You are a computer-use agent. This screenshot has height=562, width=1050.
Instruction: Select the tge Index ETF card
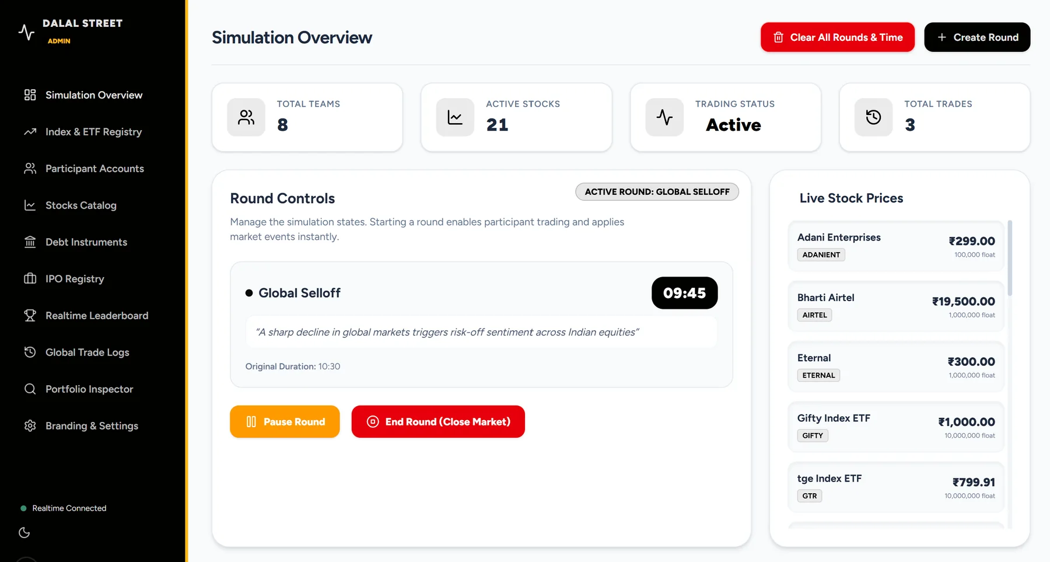point(896,487)
